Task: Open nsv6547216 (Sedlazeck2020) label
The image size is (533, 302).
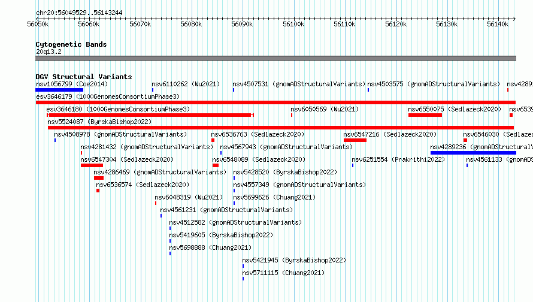Action: coord(390,134)
